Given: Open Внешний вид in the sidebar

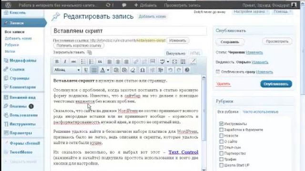Looking at the screenshot, I should pos(22,97).
